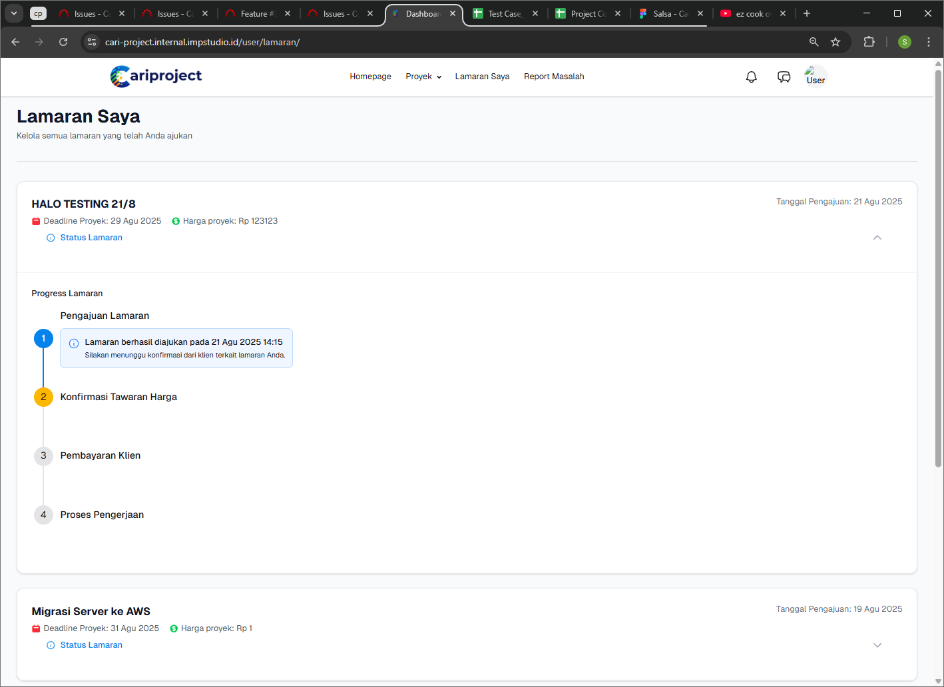The height and width of the screenshot is (687, 944).
Task: Click the User profile avatar
Action: [x=815, y=77]
